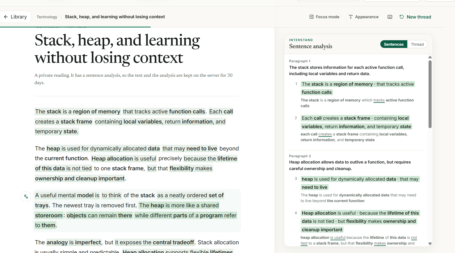The image size is (455, 253).
Task: Click the sentence analysis scrollbar up arrow
Action: (430, 57)
